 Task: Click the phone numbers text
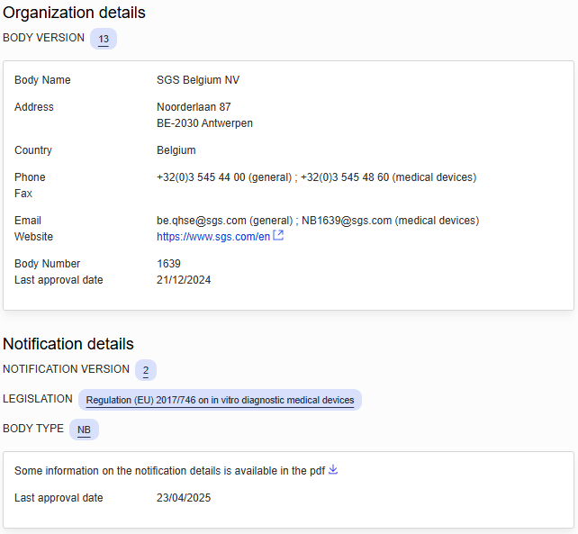pyautogui.click(x=316, y=177)
